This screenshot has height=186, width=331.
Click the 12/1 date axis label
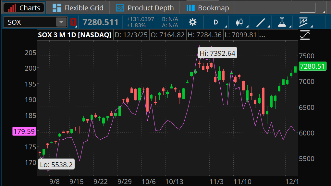(x=292, y=181)
